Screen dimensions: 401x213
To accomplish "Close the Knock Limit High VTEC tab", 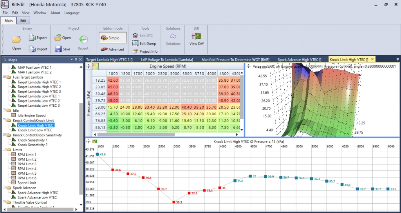I will point(372,59).
